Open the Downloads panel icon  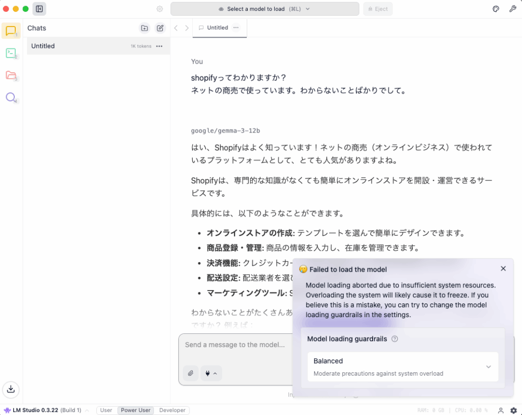(x=11, y=390)
